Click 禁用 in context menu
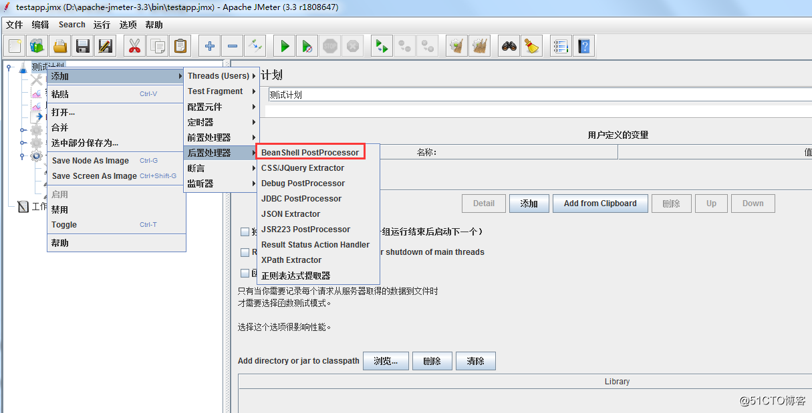812x413 pixels. tap(116, 210)
